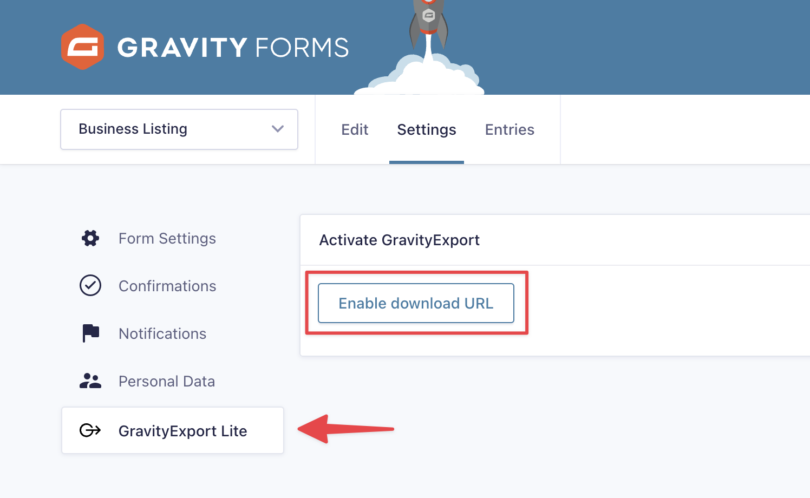Select the Gravity Forms logo text

point(232,48)
